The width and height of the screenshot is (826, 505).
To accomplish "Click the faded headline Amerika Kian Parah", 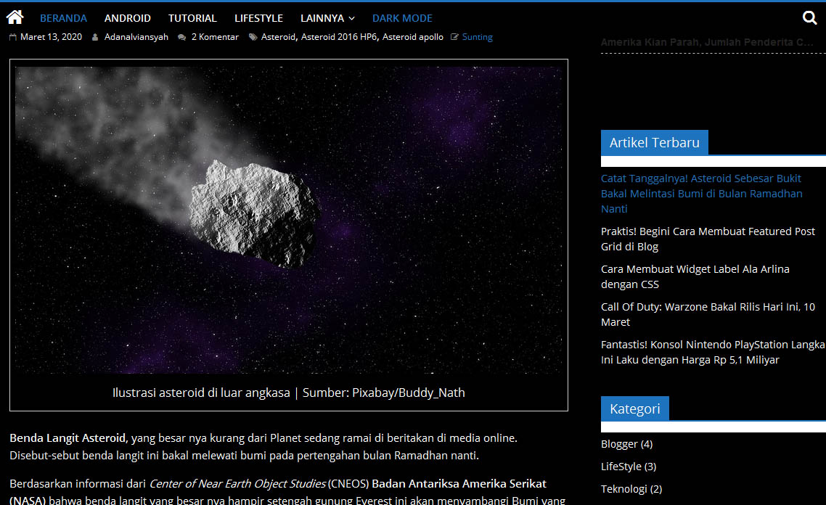I will (x=707, y=42).
